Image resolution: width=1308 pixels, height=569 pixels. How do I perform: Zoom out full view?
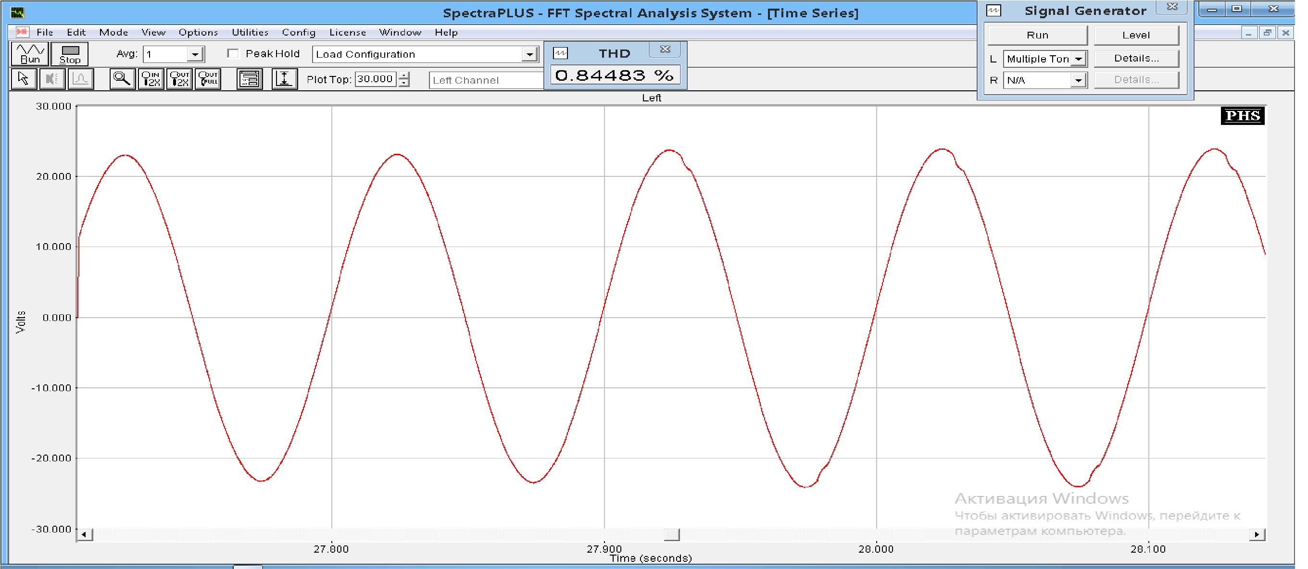208,79
